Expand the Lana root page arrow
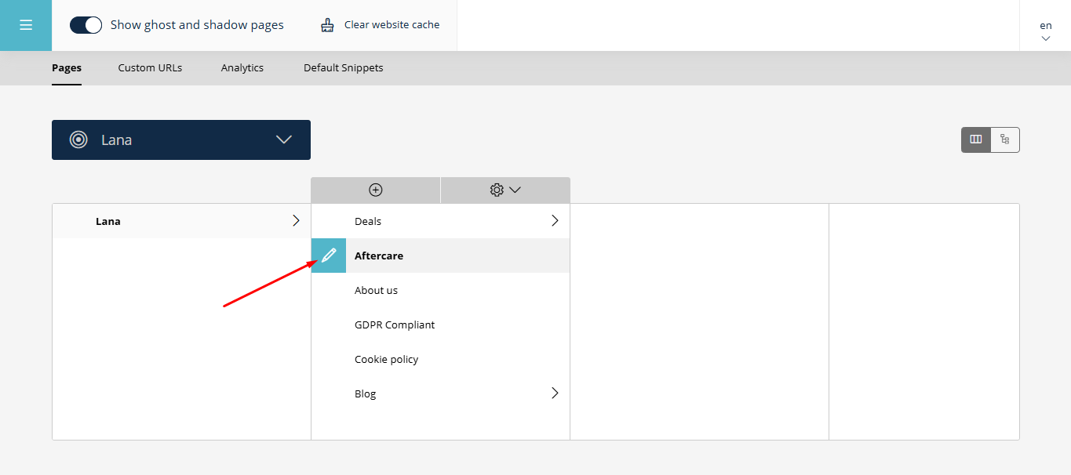Image resolution: width=1071 pixels, height=475 pixels. coord(296,221)
